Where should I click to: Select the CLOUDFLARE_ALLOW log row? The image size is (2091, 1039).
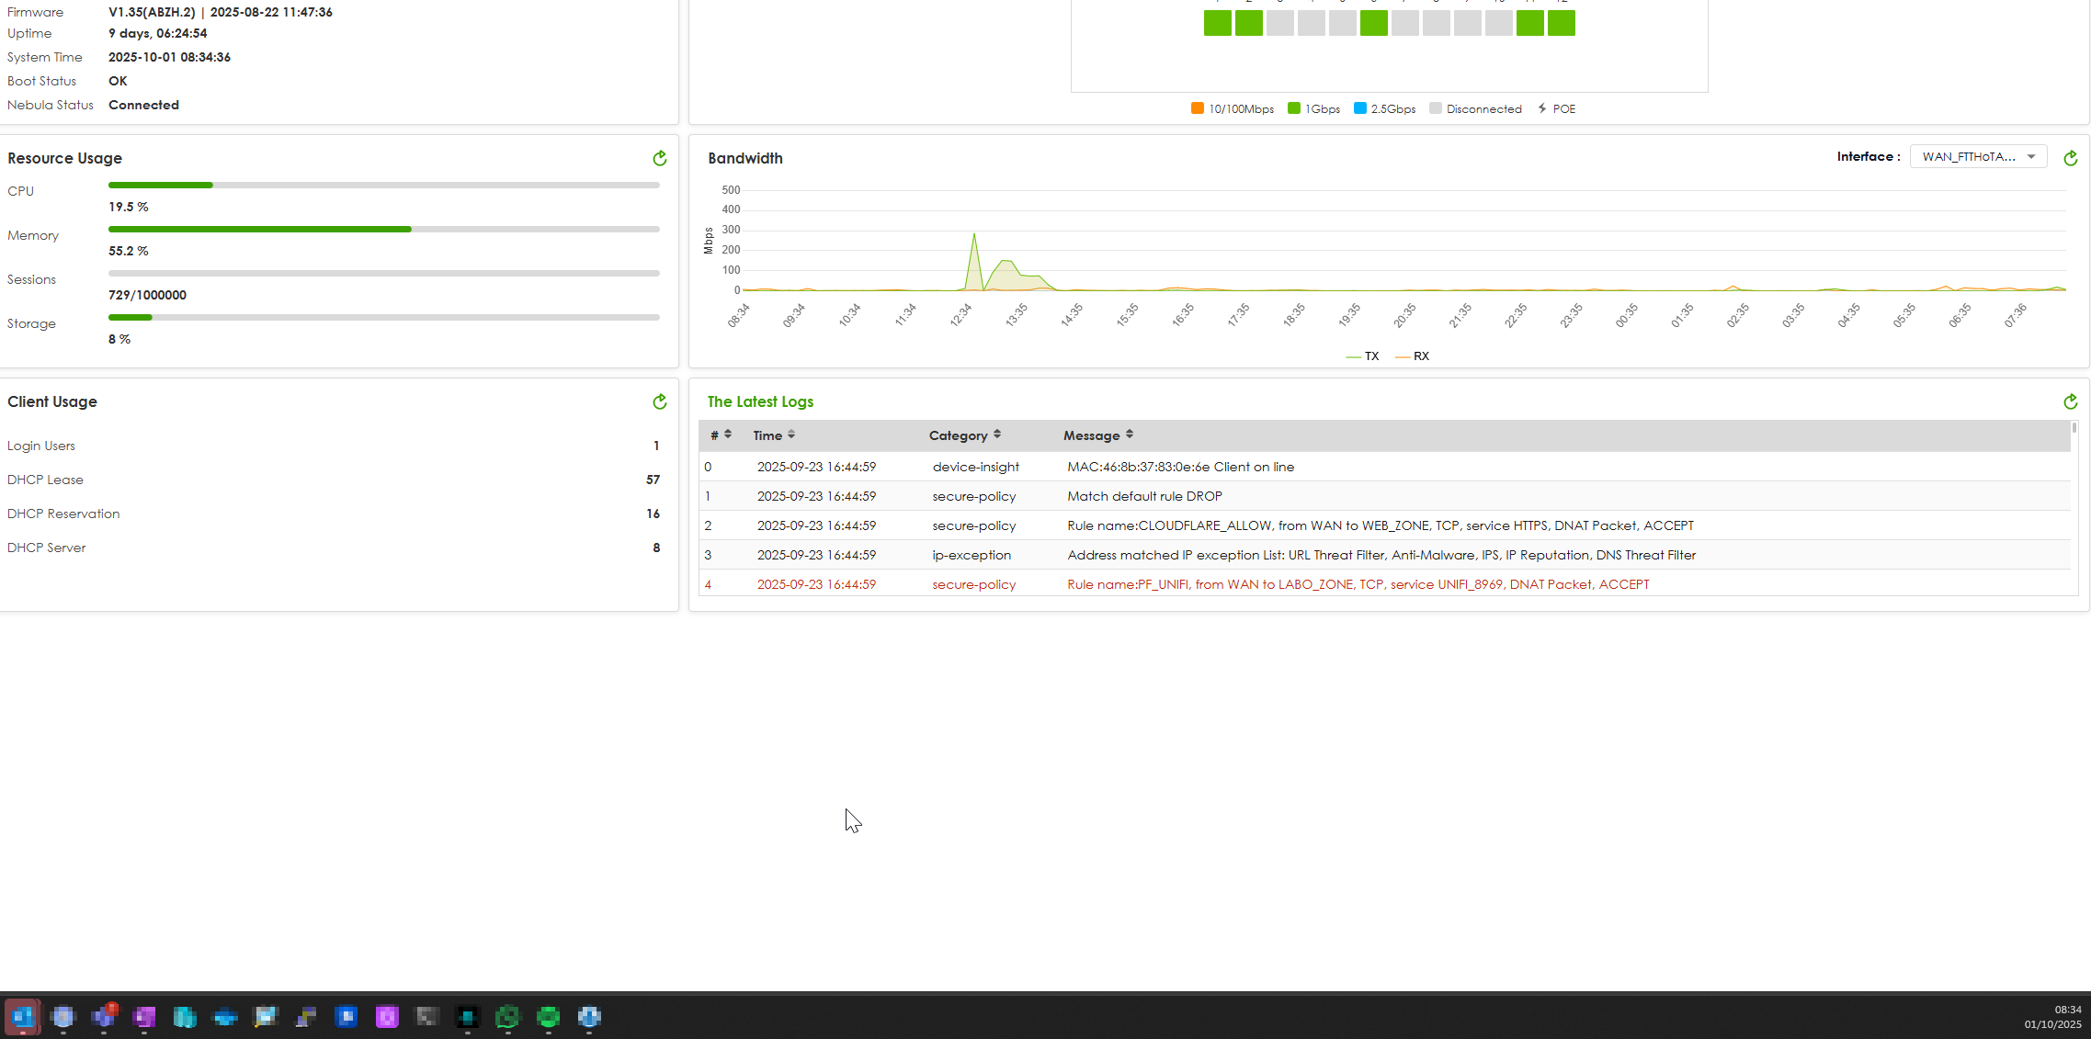click(1380, 525)
